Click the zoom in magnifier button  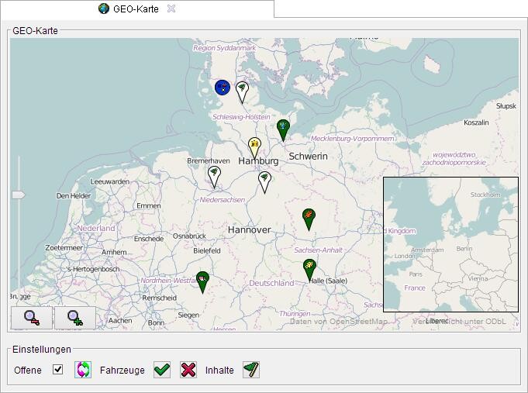(75, 318)
